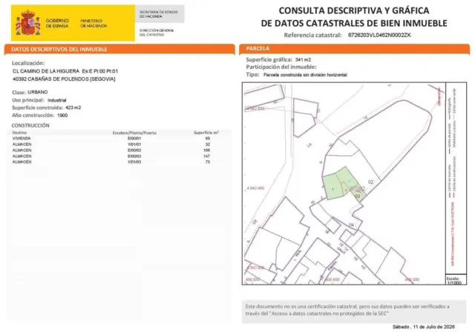Click 'DE DATOS CATASTRALES DE BIEN INMUEBLE' line
Screen dimensions: 475x335
(354, 23)
